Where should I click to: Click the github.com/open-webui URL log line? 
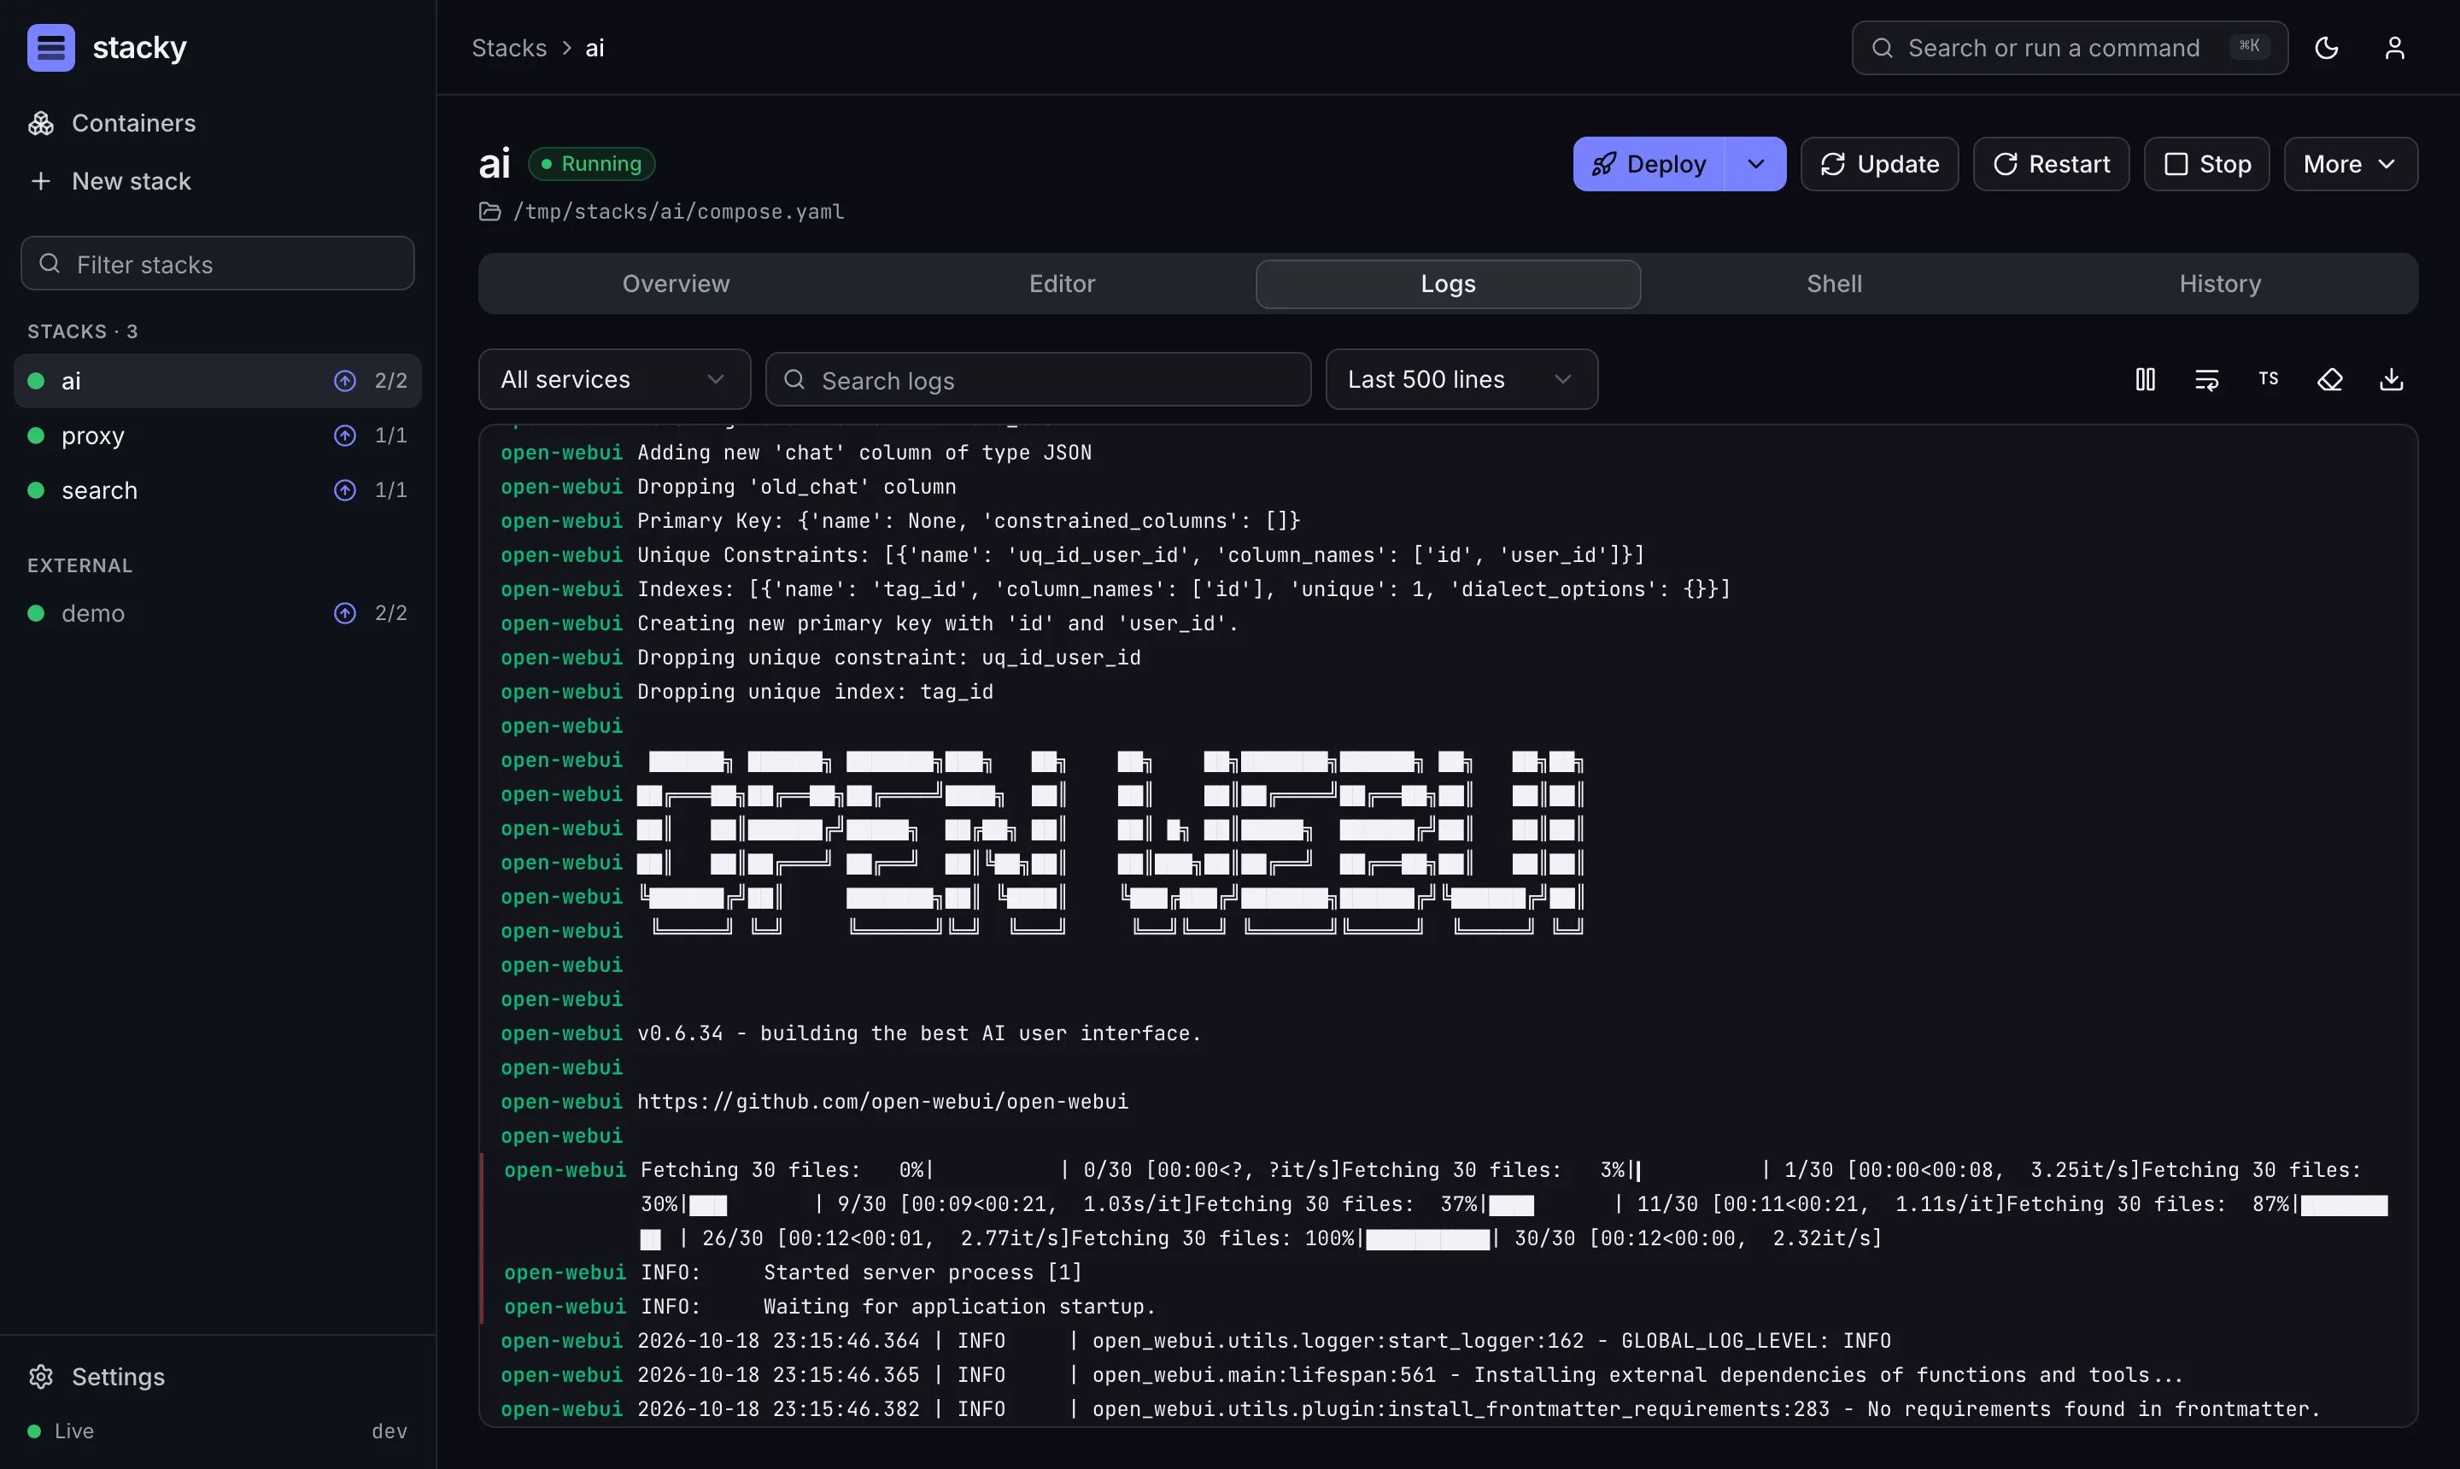[x=882, y=1102]
